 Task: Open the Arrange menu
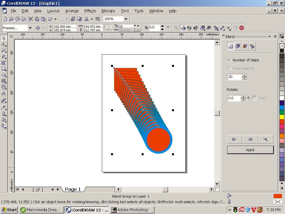tap(72, 11)
